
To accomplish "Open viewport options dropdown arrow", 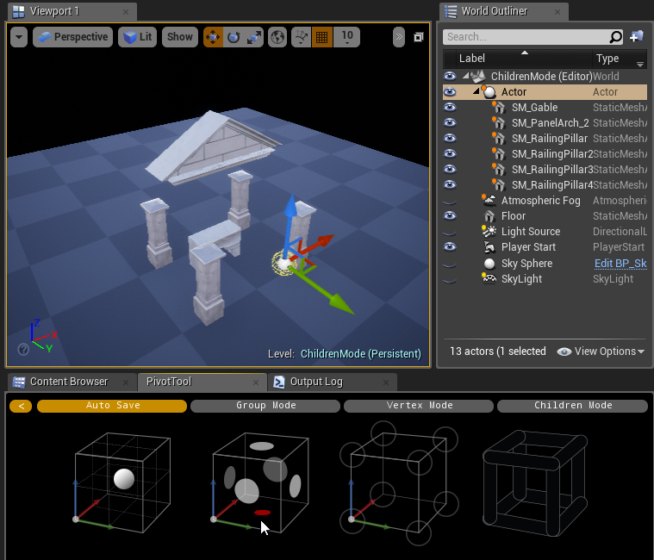I will point(19,37).
